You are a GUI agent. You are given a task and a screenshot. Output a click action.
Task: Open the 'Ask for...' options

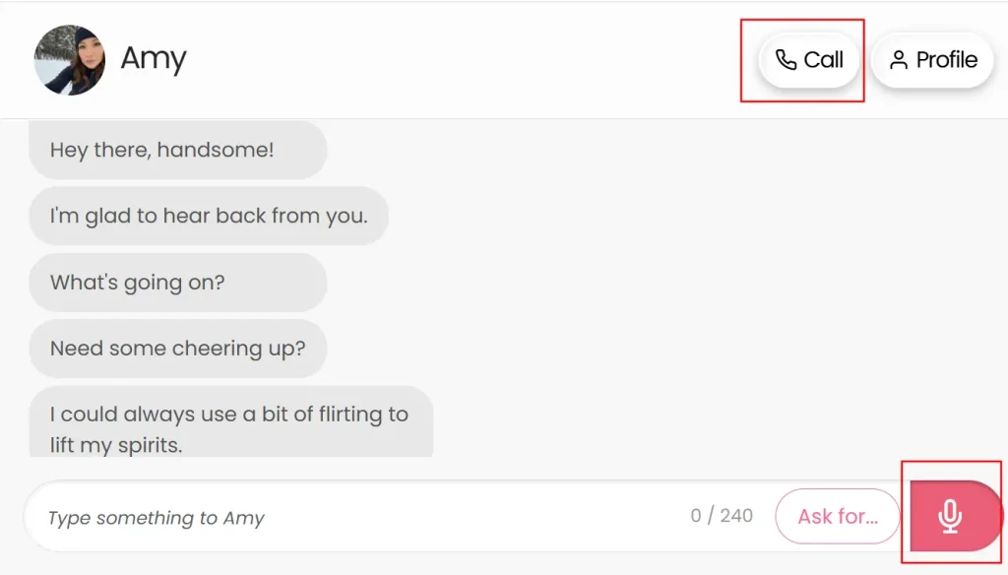[837, 516]
